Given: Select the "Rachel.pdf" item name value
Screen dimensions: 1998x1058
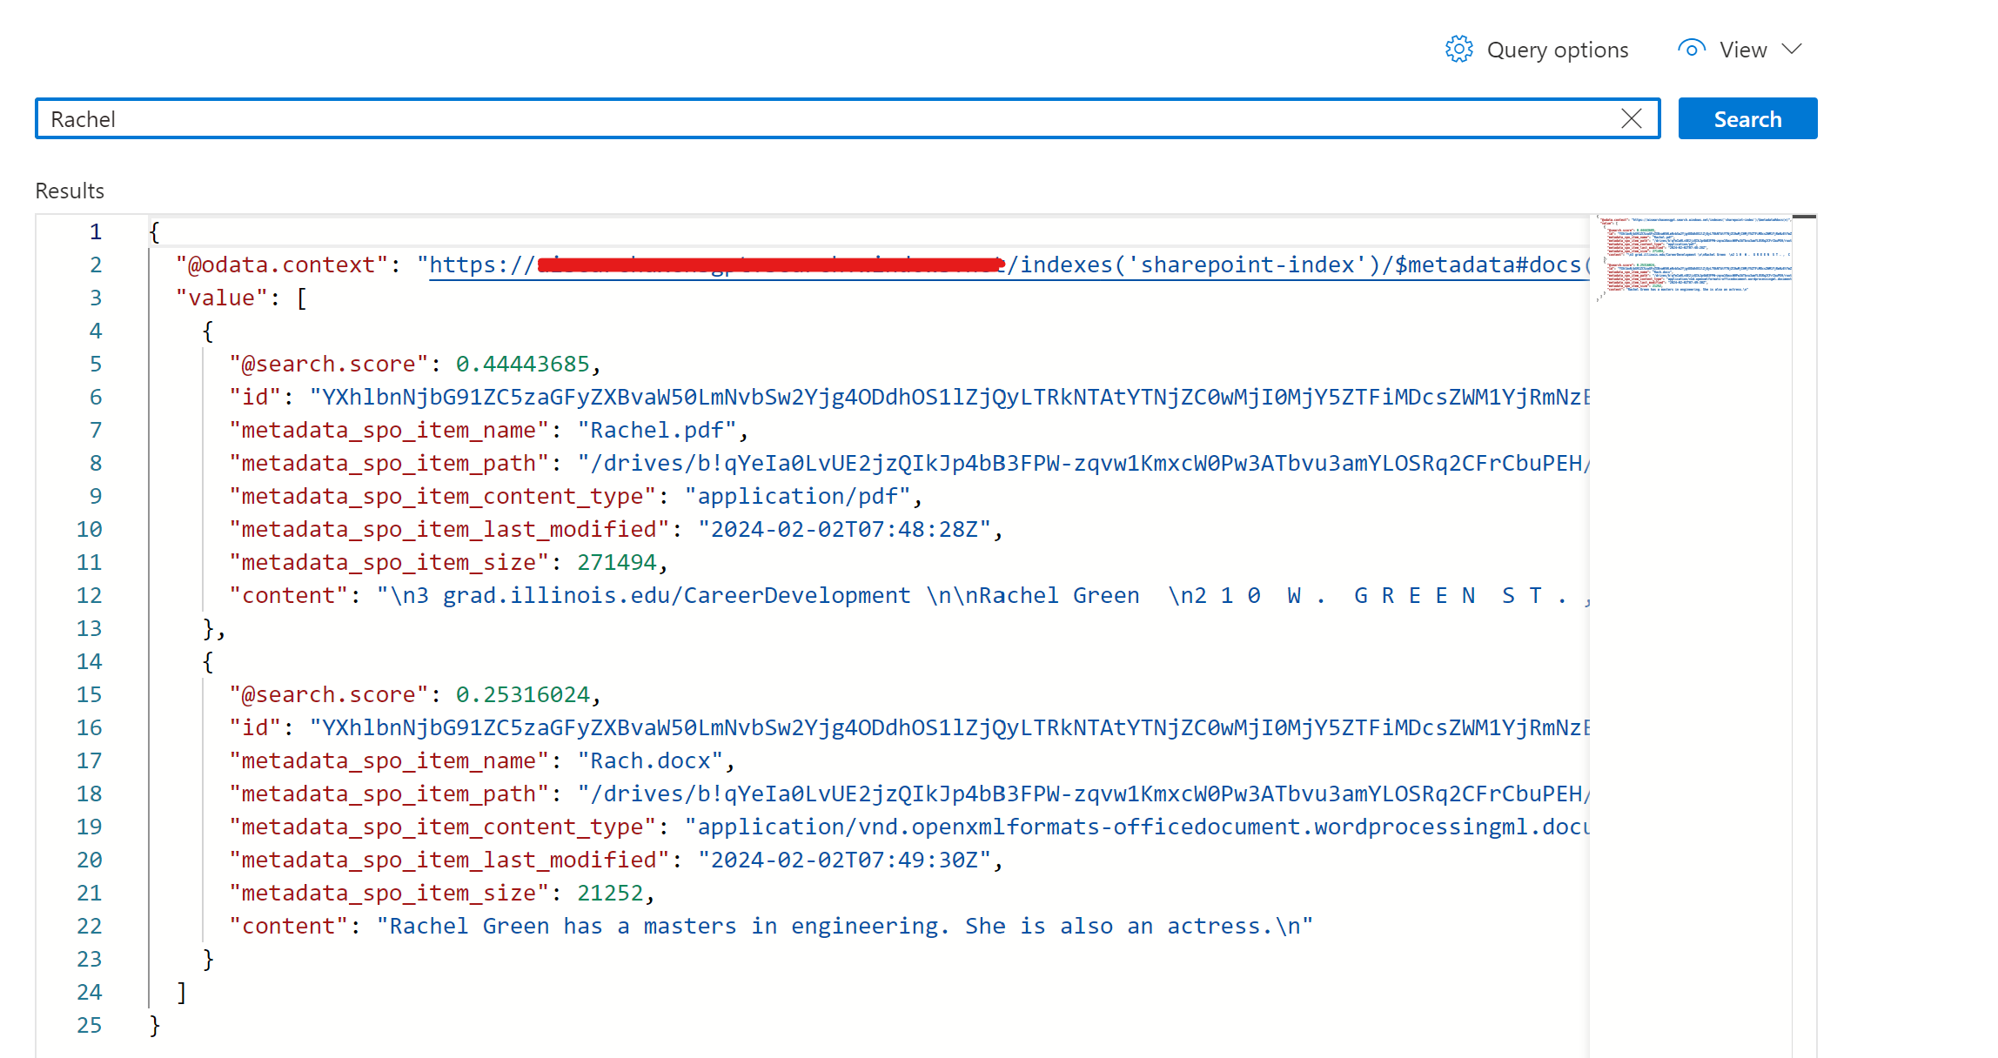Looking at the screenshot, I should [x=657, y=430].
